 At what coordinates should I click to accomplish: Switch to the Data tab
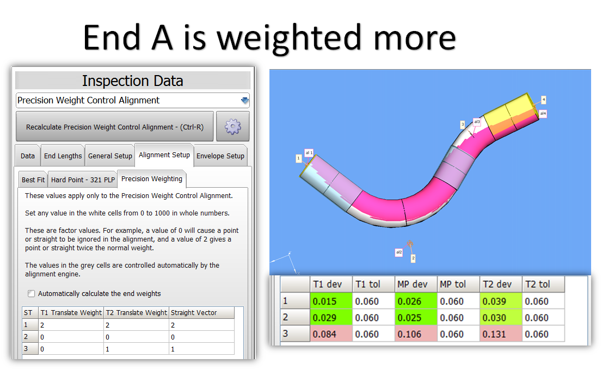(28, 156)
